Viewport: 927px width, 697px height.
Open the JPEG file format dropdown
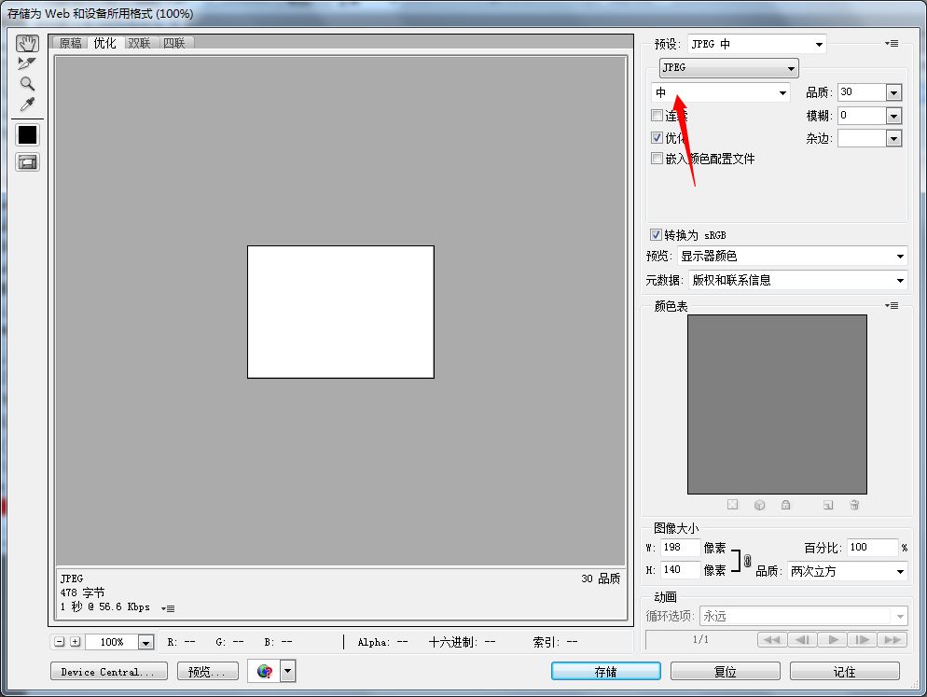[x=728, y=68]
